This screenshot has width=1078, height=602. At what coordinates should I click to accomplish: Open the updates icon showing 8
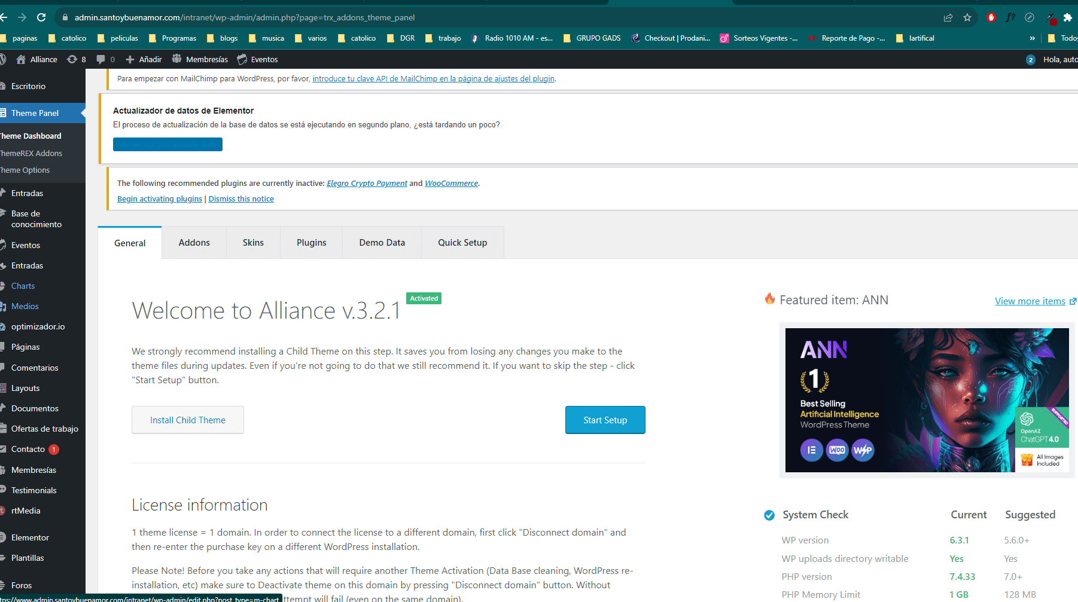click(77, 59)
